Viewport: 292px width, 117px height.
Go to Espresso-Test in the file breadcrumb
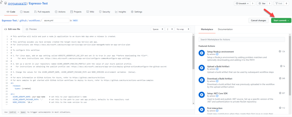9,21
